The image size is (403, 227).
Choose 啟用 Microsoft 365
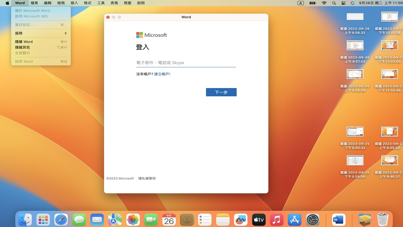(41, 16)
